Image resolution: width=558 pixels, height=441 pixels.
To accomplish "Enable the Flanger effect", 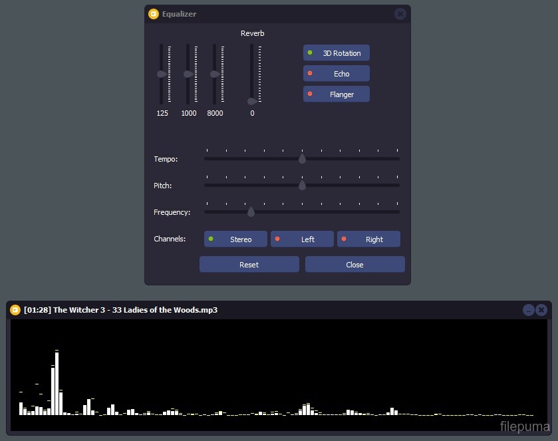I will coord(337,94).
